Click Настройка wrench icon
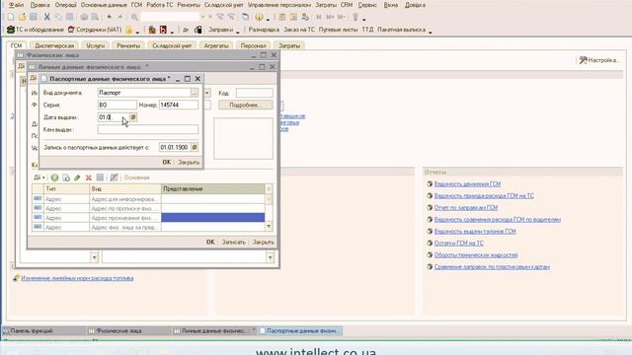632x355 pixels. point(584,60)
